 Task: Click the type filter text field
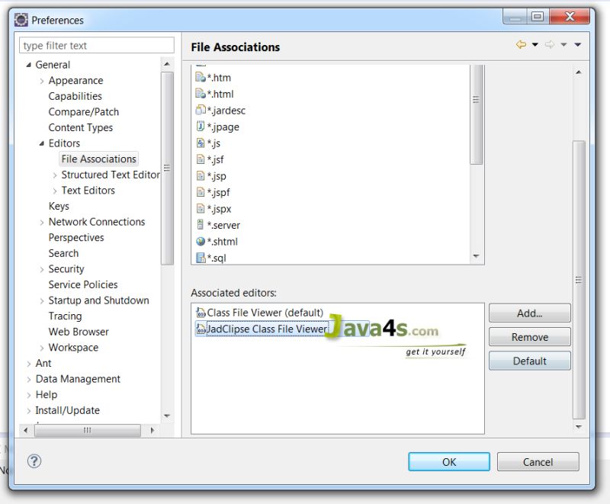(96, 45)
